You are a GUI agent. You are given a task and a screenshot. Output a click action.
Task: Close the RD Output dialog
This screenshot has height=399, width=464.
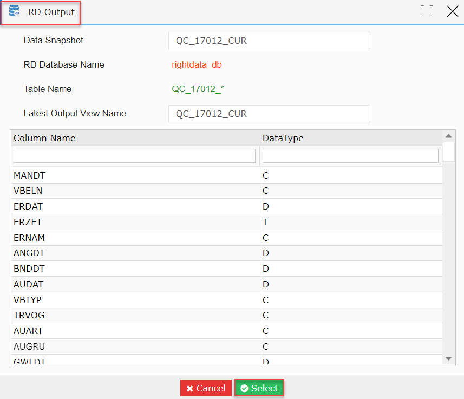453,11
